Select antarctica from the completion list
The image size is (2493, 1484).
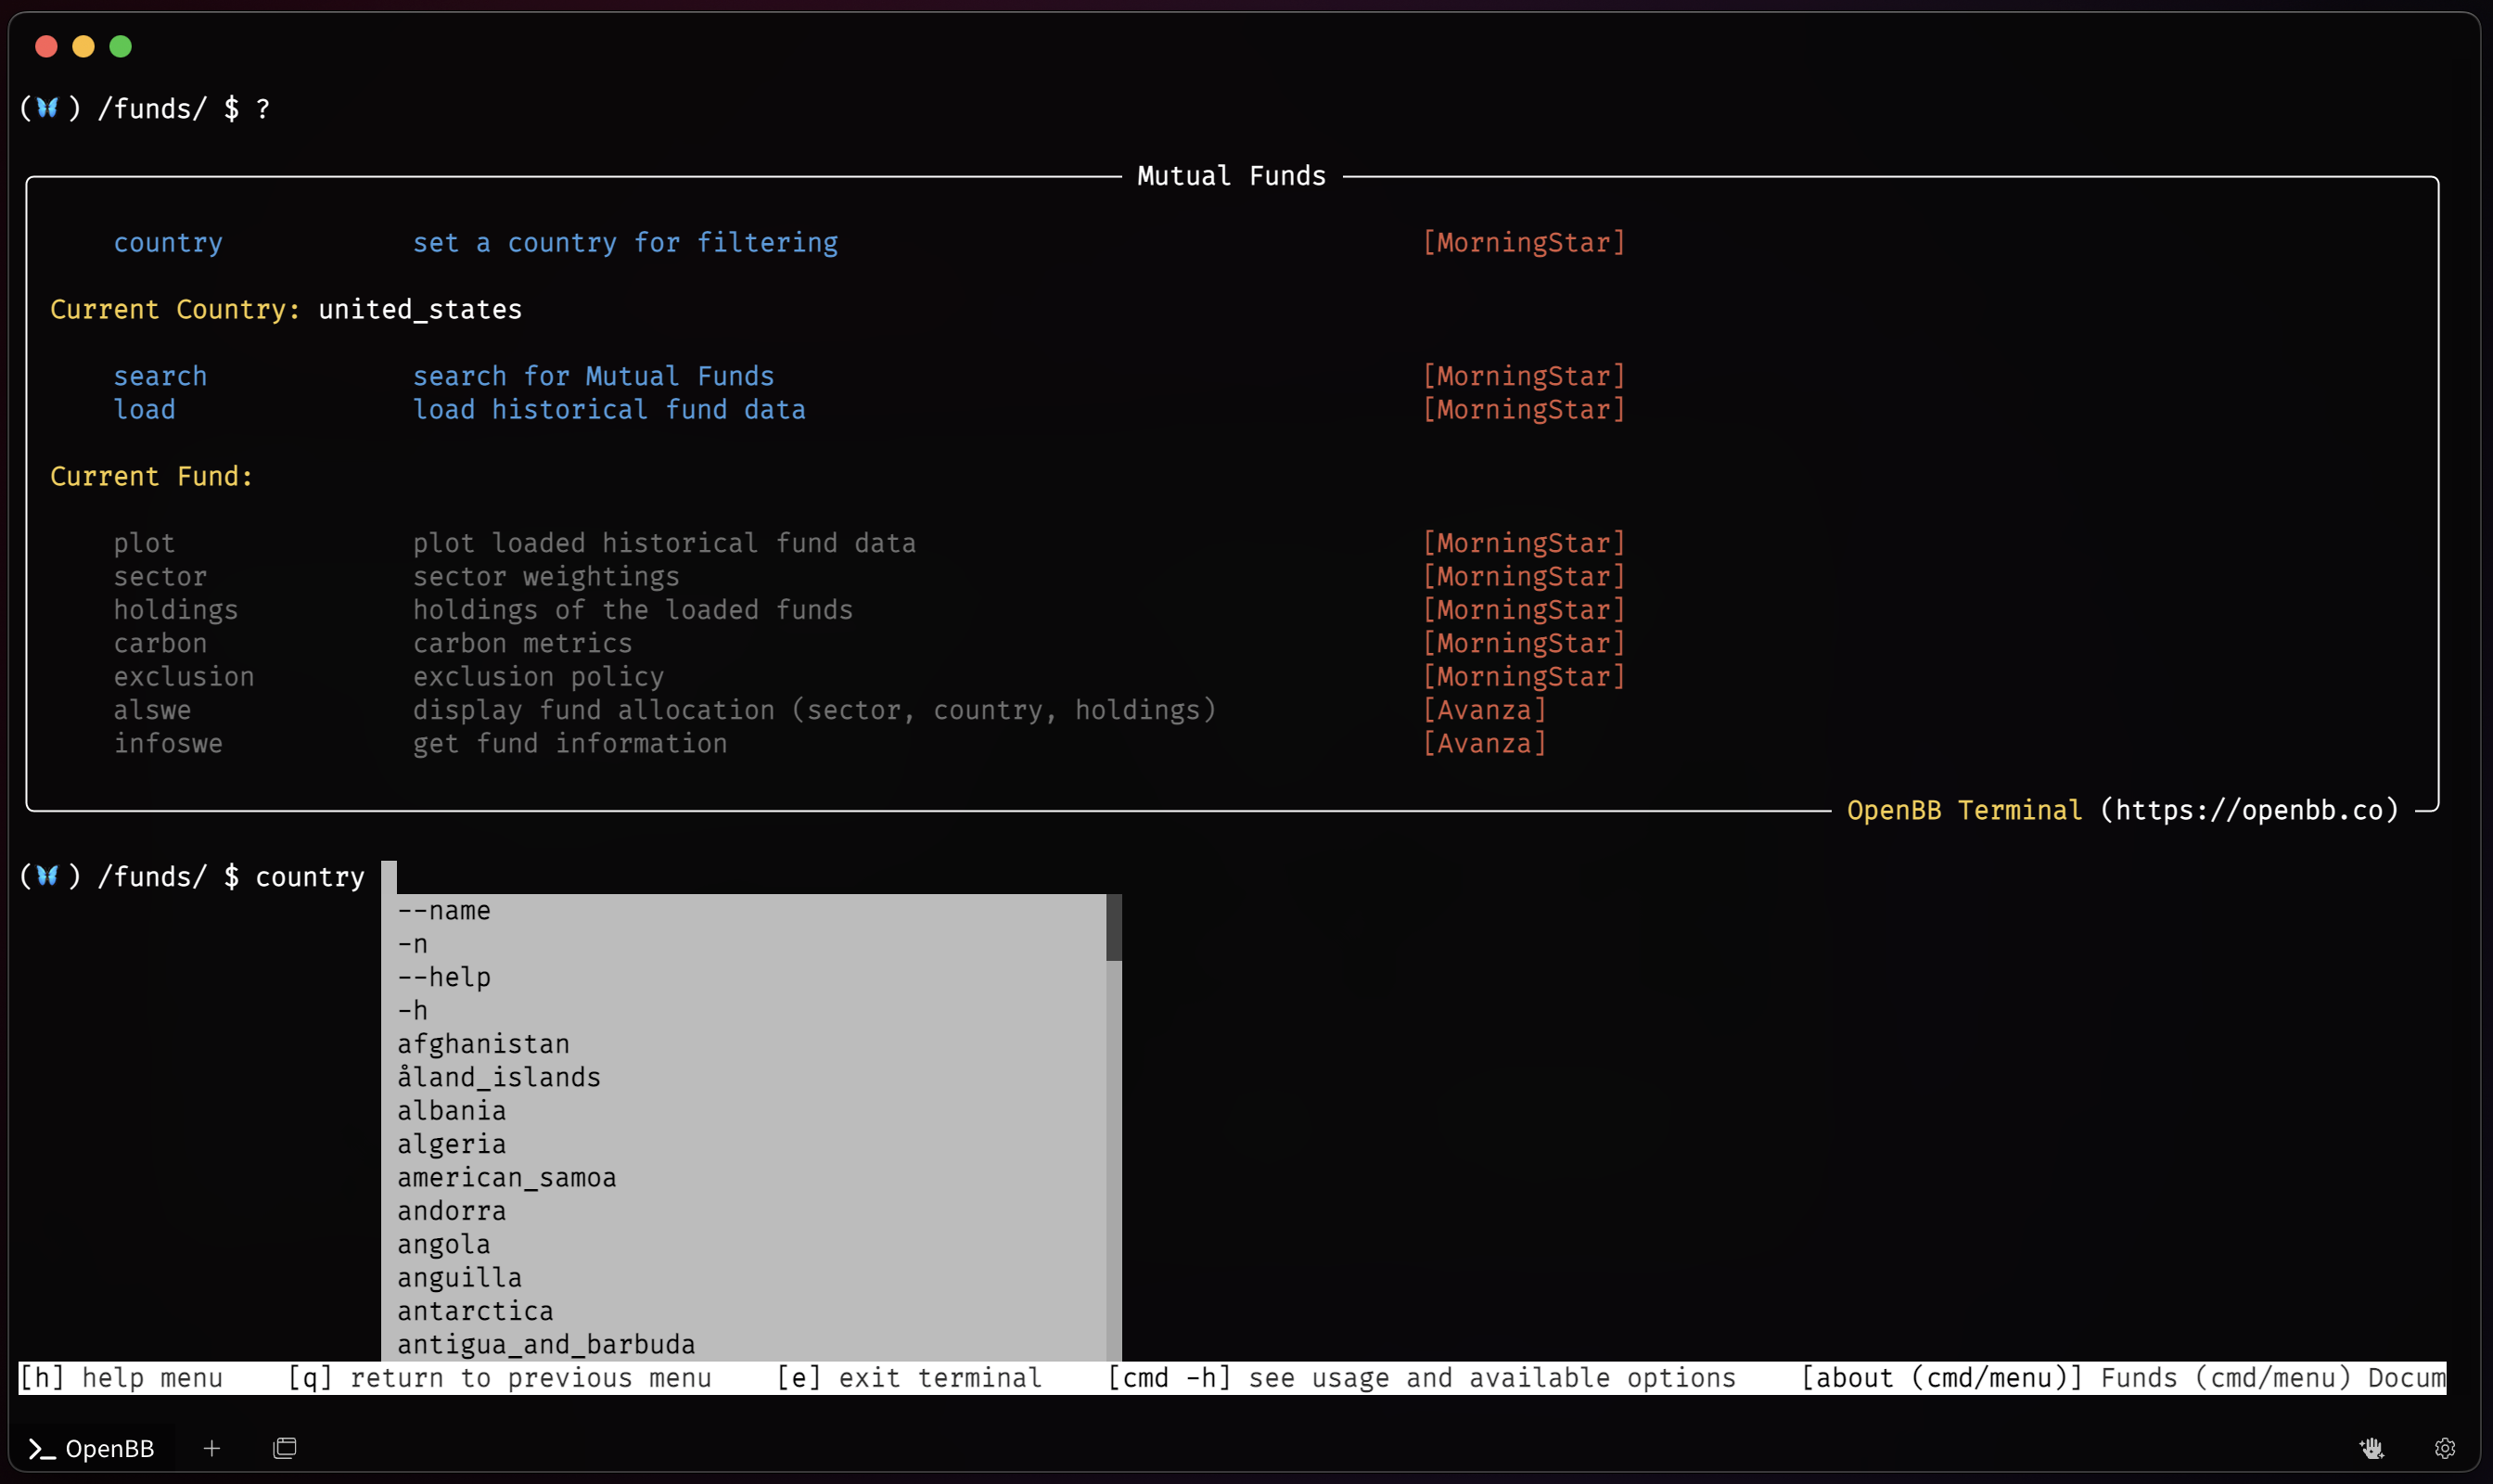[x=744, y=1311]
